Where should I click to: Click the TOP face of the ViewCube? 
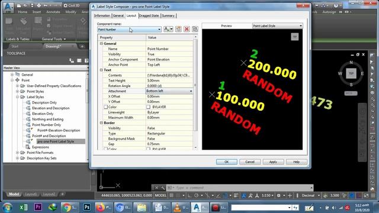351,73
